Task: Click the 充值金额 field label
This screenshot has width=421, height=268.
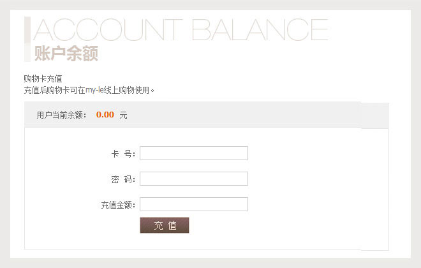Action: point(118,205)
